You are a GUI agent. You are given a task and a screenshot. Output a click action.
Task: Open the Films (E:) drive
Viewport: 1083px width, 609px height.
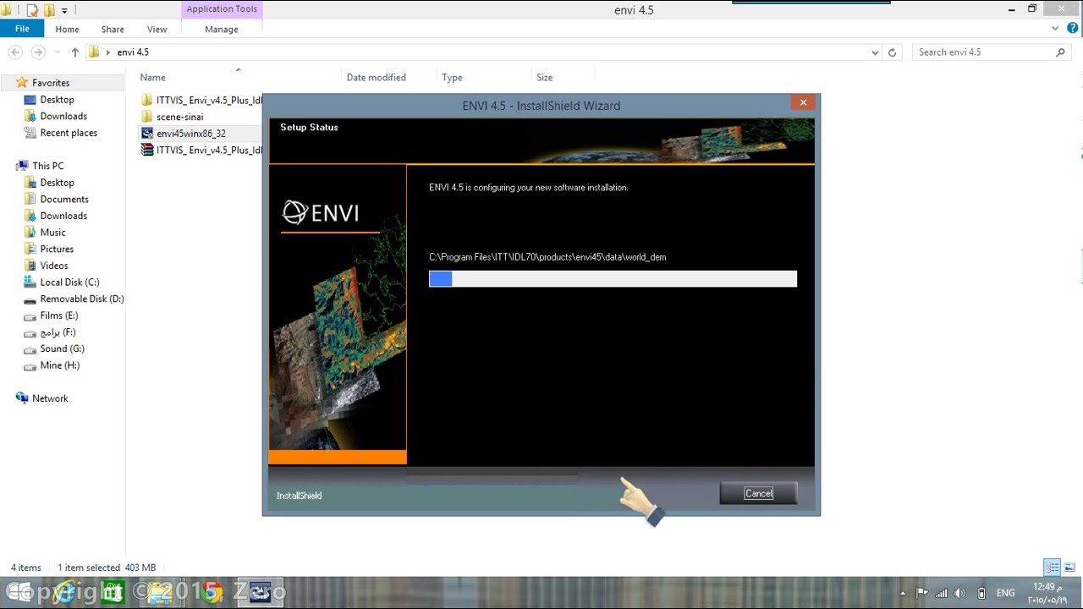59,315
